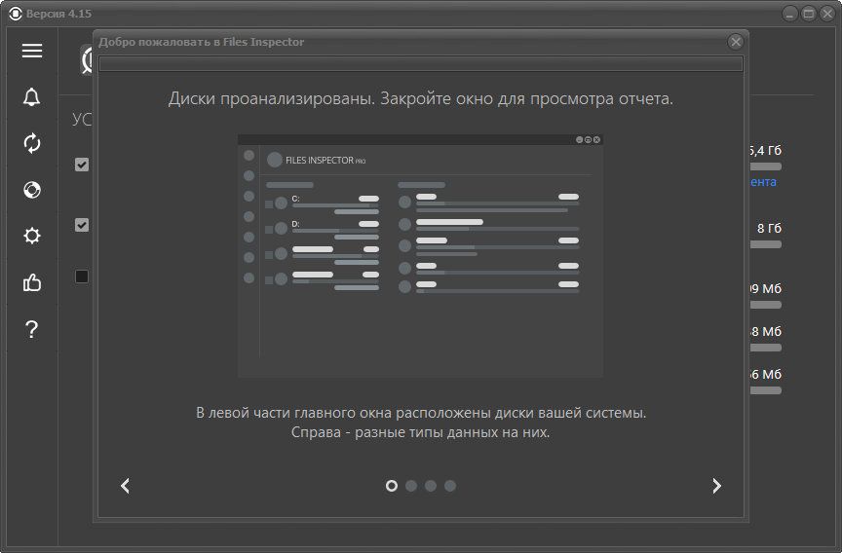Toggle the first checked disk checkbox

pyautogui.click(x=82, y=165)
